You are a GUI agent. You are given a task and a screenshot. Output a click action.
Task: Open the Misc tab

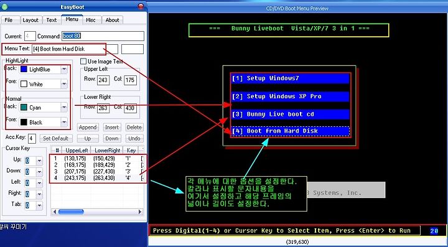pyautogui.click(x=91, y=20)
